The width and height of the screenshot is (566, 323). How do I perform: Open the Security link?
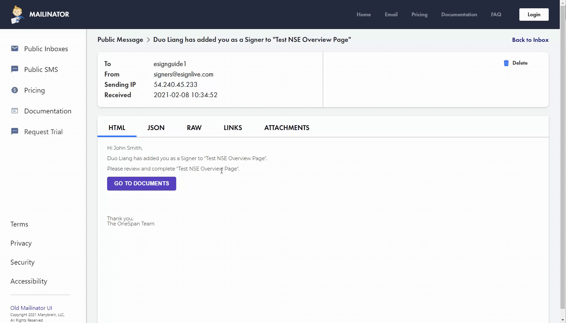tap(22, 262)
